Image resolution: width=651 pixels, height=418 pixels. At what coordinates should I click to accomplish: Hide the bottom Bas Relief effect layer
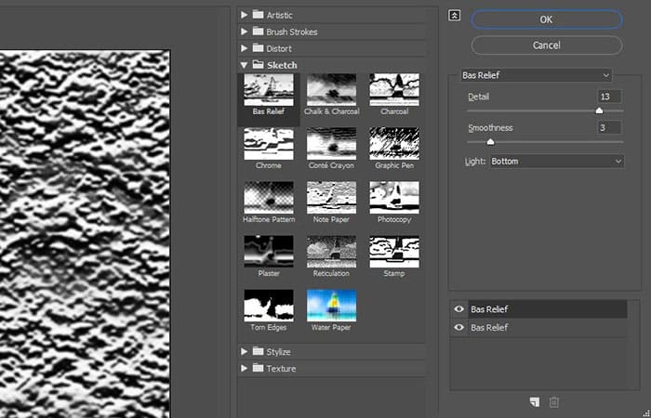click(x=458, y=327)
